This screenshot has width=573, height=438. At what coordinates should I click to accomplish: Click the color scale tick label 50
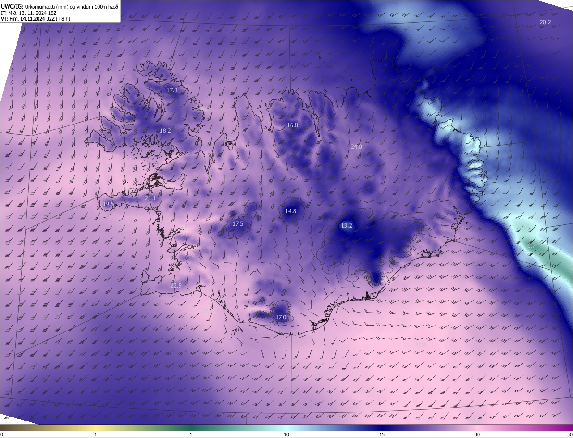569,434
